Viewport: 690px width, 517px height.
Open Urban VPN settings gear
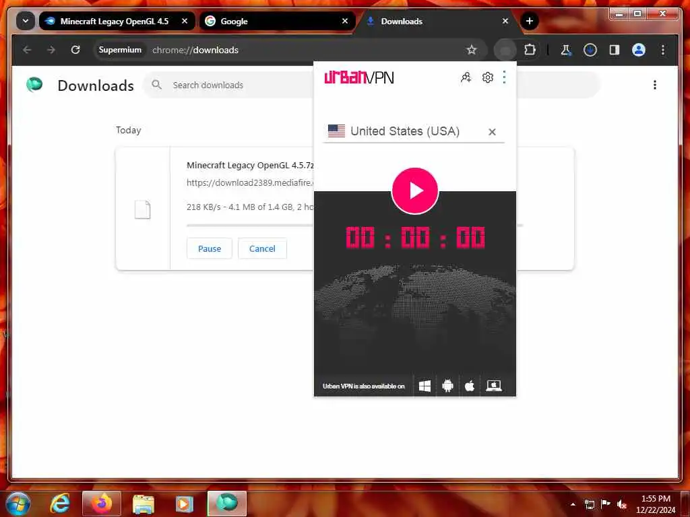[x=487, y=77]
